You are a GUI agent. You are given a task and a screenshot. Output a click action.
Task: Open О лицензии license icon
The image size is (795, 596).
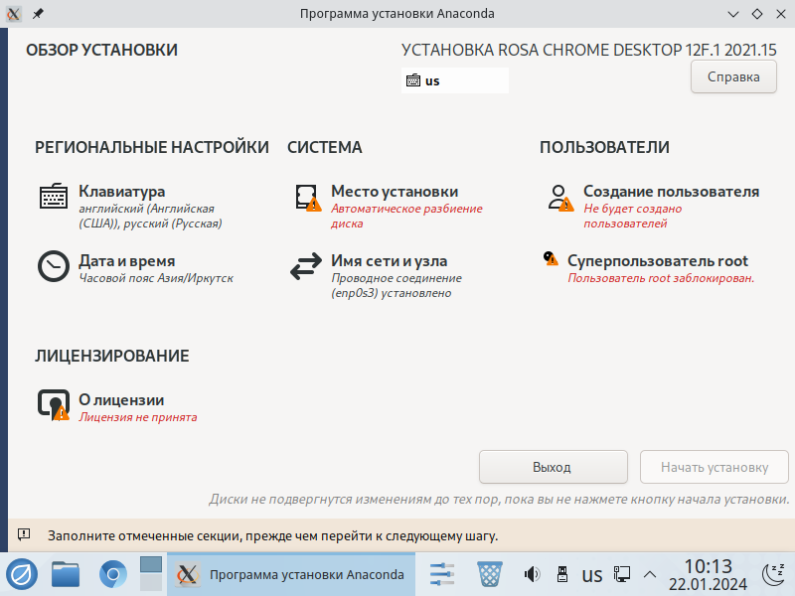[x=54, y=403]
